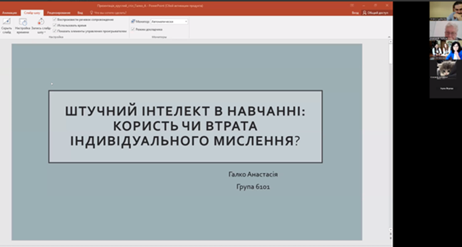The image size is (462, 247).
Task: Open the Монитор Автоматически dropdown
Action: (x=169, y=22)
